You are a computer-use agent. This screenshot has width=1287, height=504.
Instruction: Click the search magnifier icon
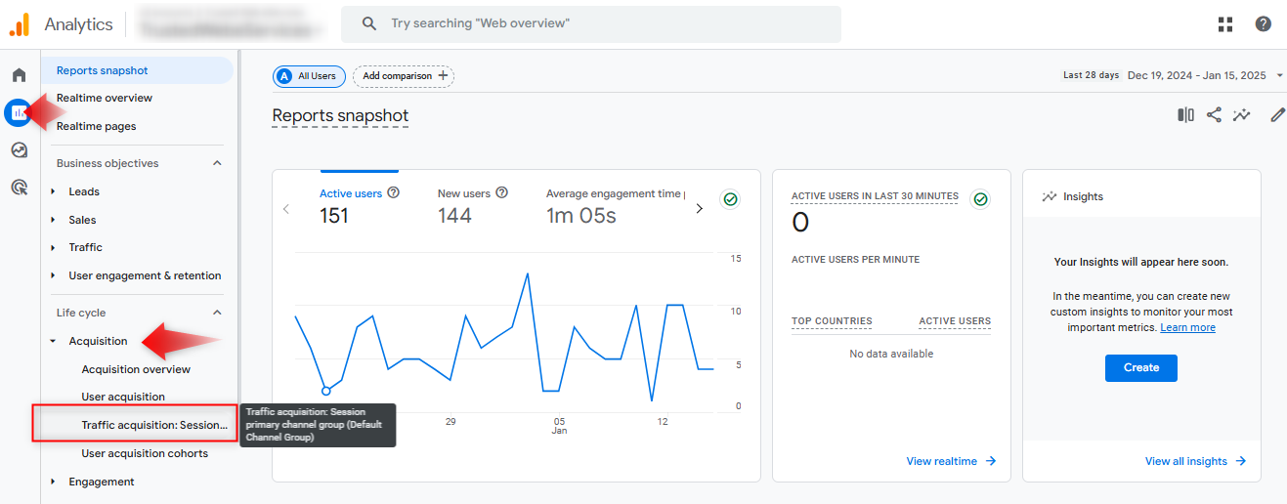click(x=368, y=23)
